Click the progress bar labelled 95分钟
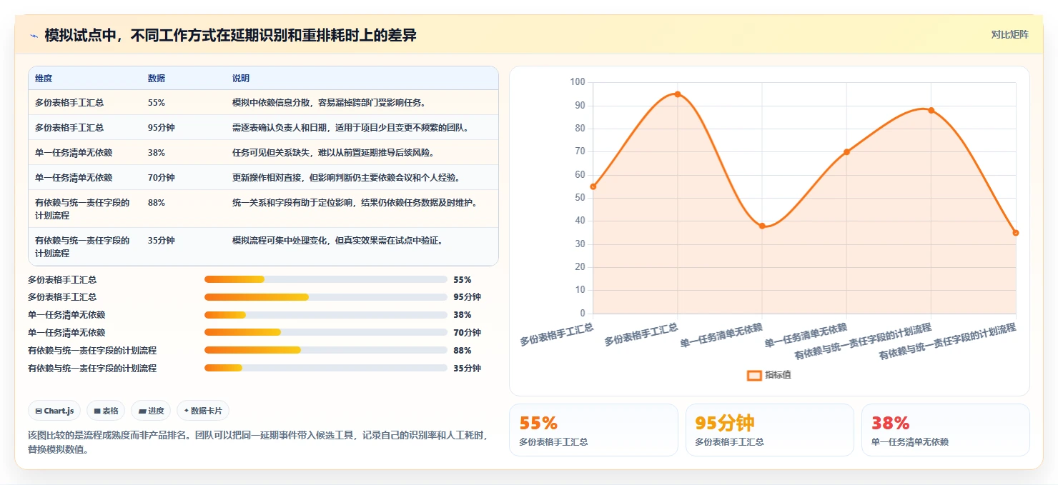Image resolution: width=1058 pixels, height=485 pixels. [x=325, y=297]
